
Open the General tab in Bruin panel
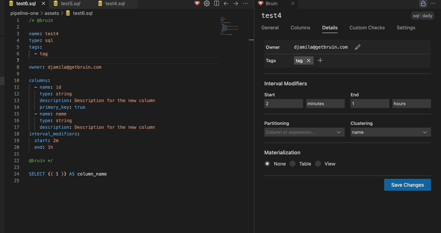[x=270, y=27]
